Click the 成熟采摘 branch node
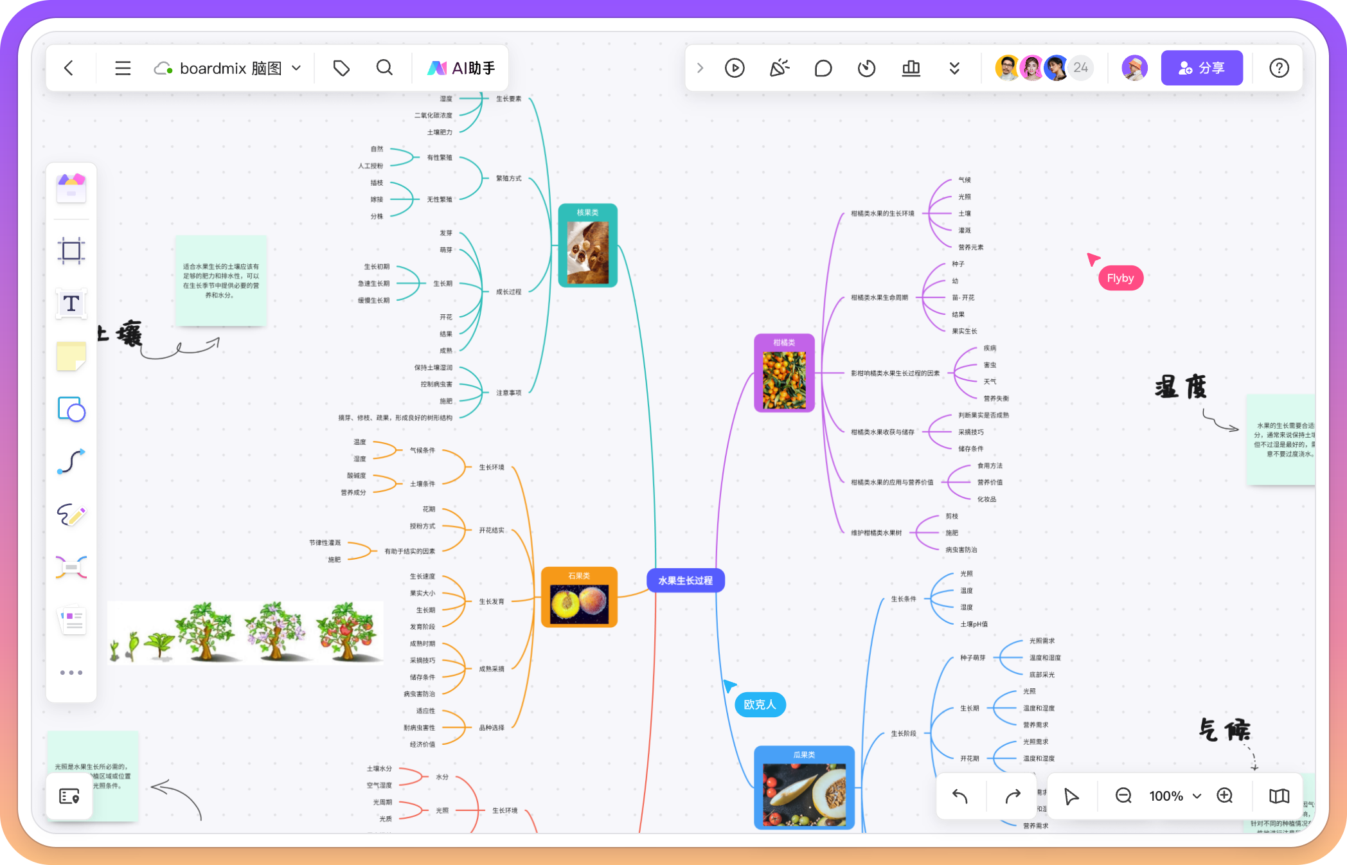This screenshot has width=1347, height=865. click(x=492, y=669)
